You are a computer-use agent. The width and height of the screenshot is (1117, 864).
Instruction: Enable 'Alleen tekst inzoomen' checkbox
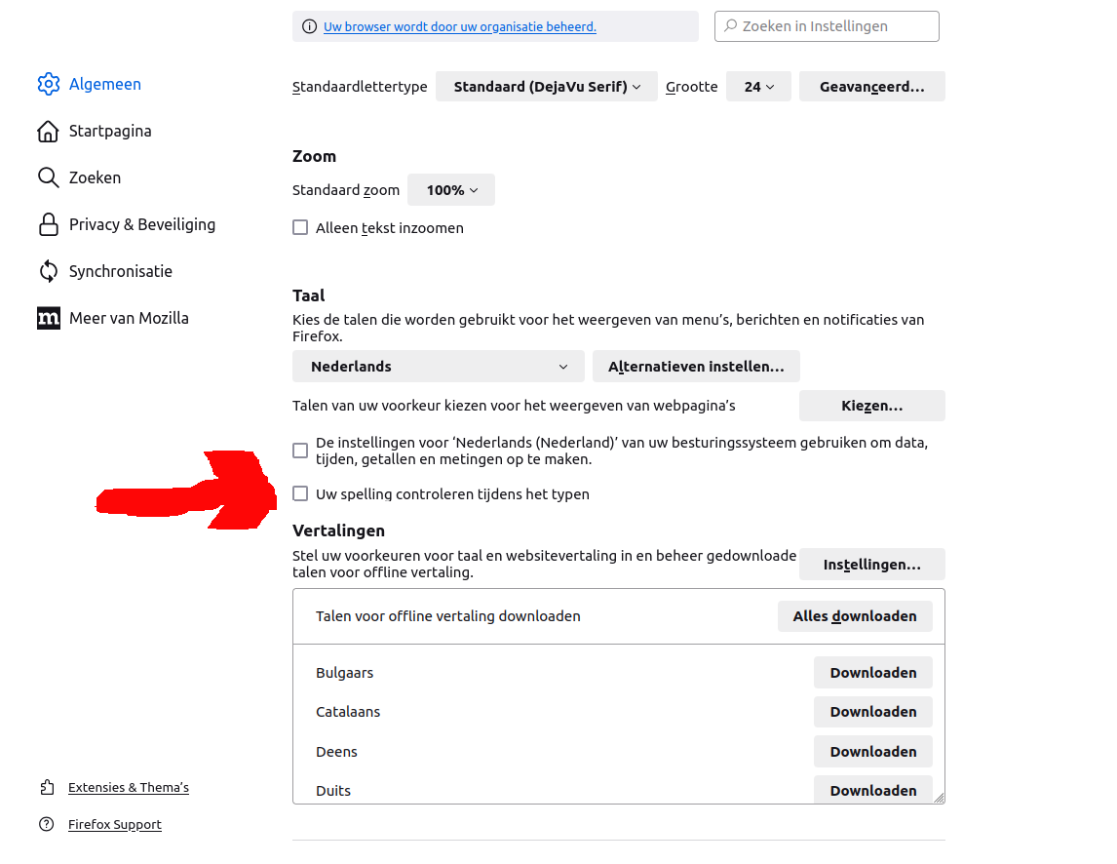300,227
